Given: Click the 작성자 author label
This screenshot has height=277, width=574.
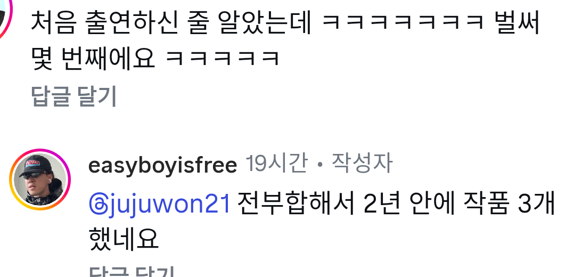Looking at the screenshot, I should pos(362,164).
